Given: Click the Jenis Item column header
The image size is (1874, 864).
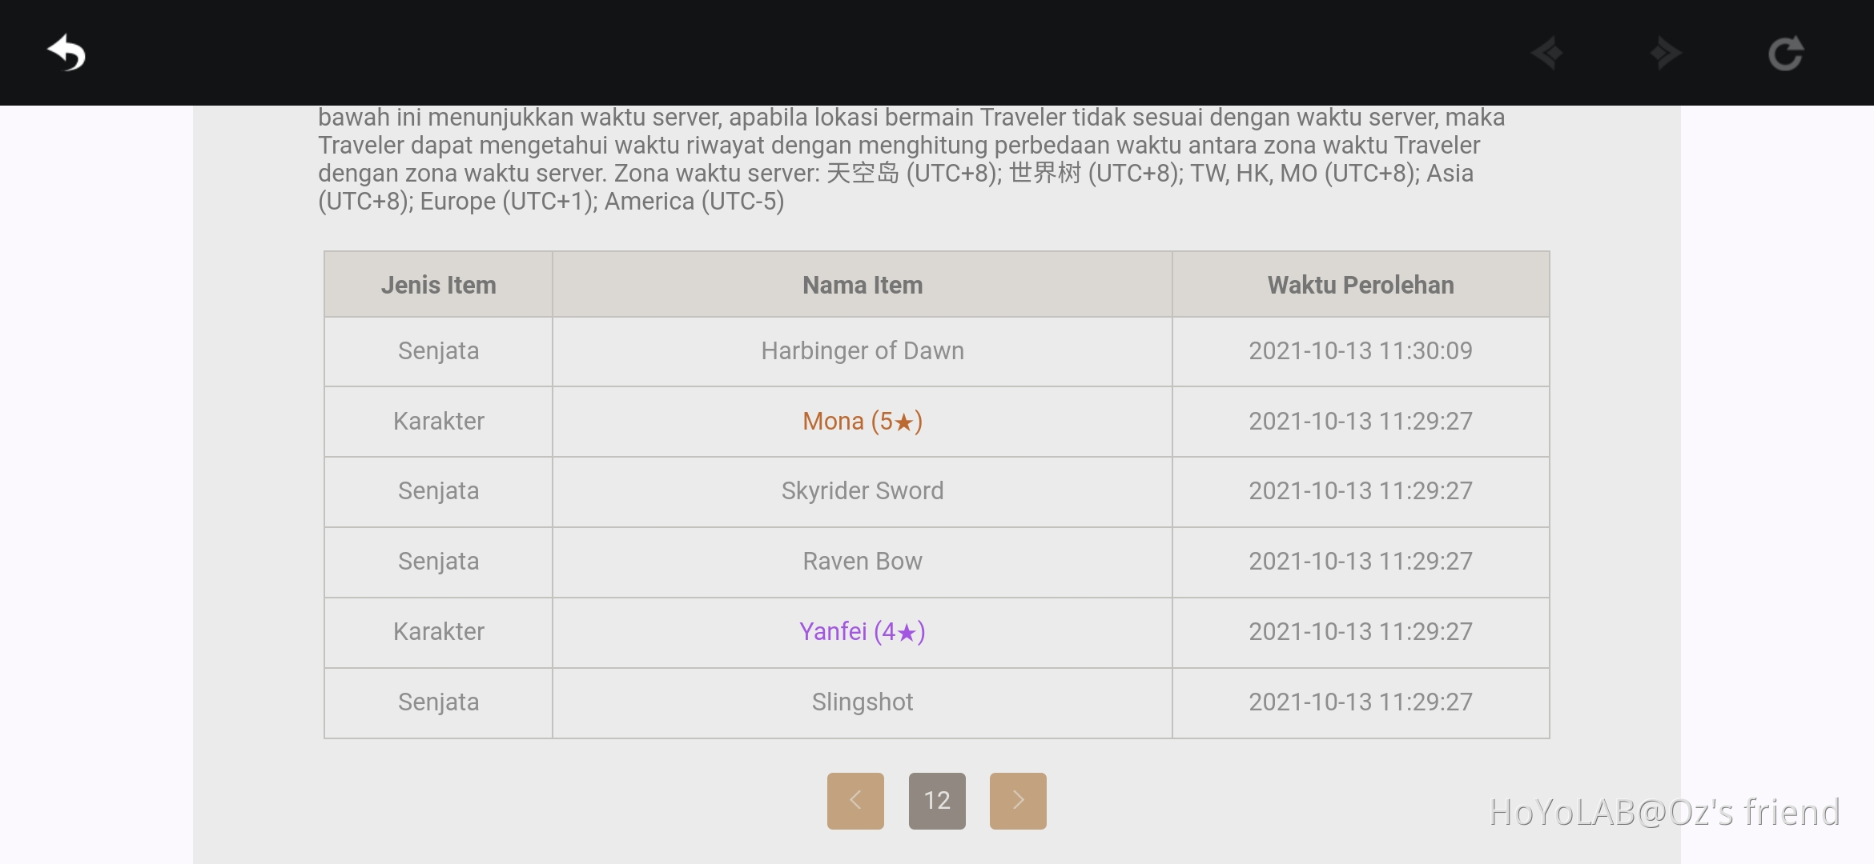Looking at the screenshot, I should tap(438, 284).
